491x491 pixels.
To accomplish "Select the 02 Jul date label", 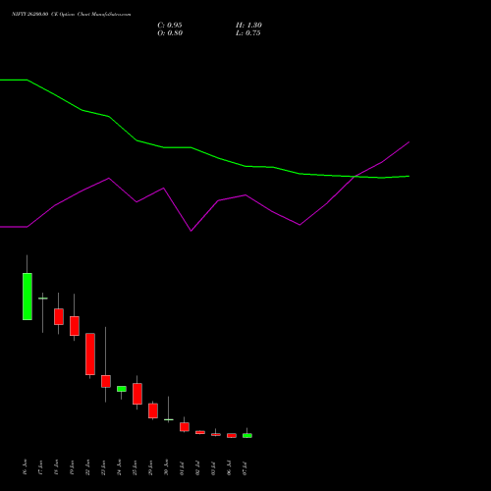I will point(198,467).
